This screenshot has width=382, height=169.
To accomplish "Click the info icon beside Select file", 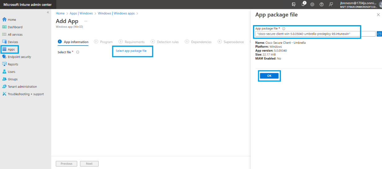I will click(x=78, y=52).
